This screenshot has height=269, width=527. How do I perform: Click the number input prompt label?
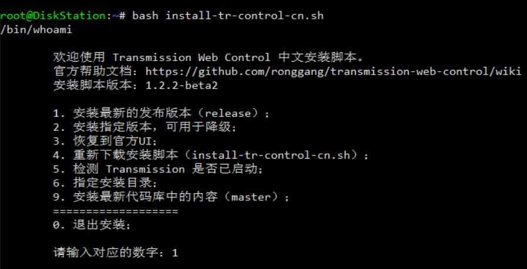point(109,253)
